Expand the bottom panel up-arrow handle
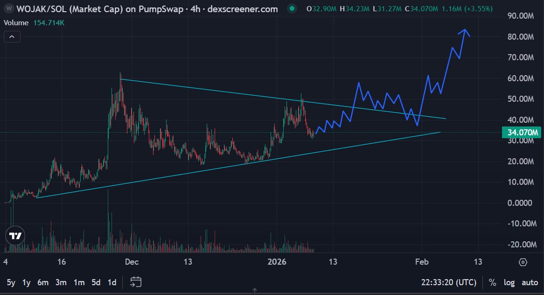 255,290
